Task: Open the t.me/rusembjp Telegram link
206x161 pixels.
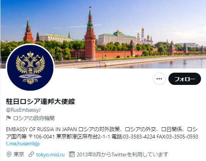Action: pos(23,143)
